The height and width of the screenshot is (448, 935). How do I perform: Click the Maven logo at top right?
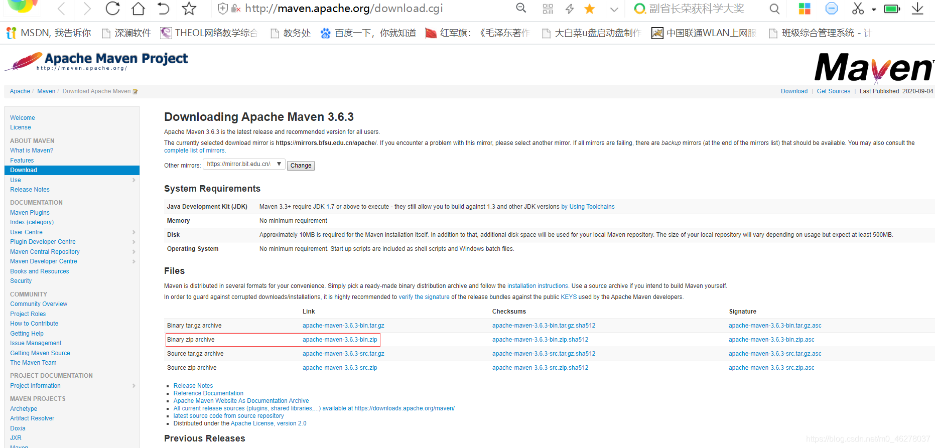coord(873,68)
